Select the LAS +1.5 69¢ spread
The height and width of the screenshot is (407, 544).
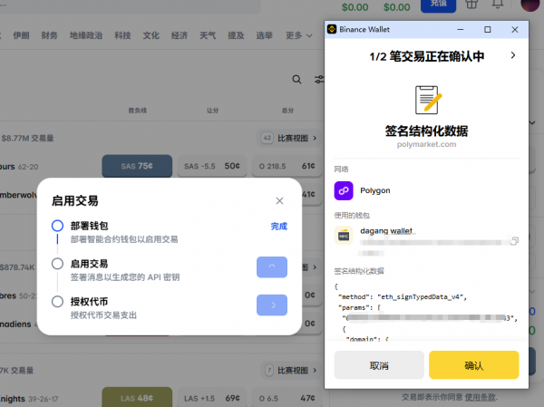tap(212, 398)
